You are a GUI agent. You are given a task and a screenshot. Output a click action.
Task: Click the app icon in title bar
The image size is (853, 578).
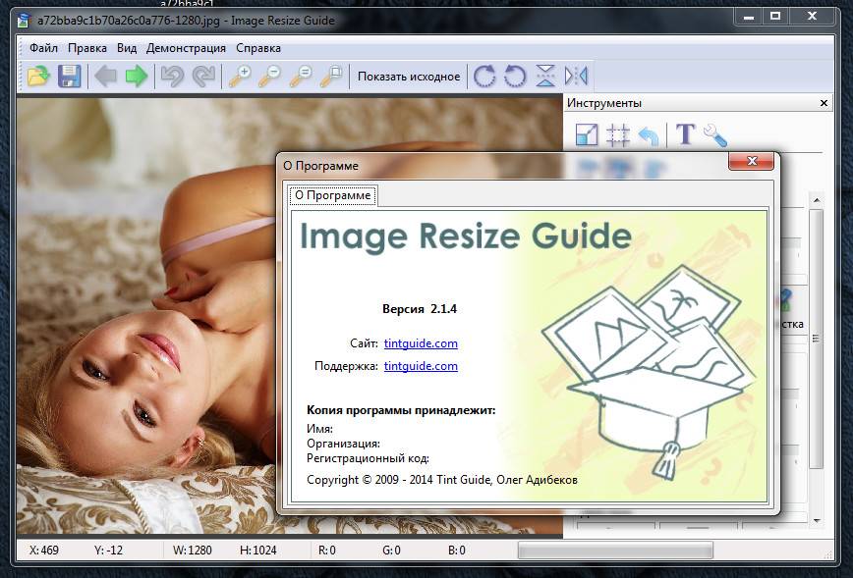pos(23,22)
